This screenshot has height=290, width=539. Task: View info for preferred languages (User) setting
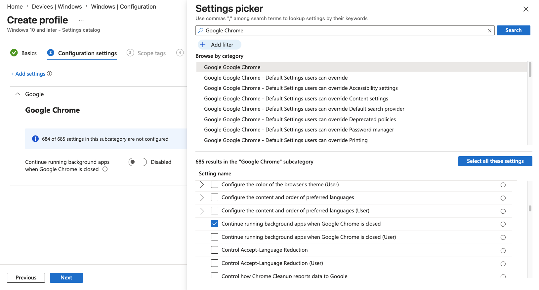pos(503,211)
